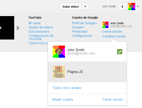Open Privacidad settings link
Screen dimensions: 142x108
(x=79, y=32)
